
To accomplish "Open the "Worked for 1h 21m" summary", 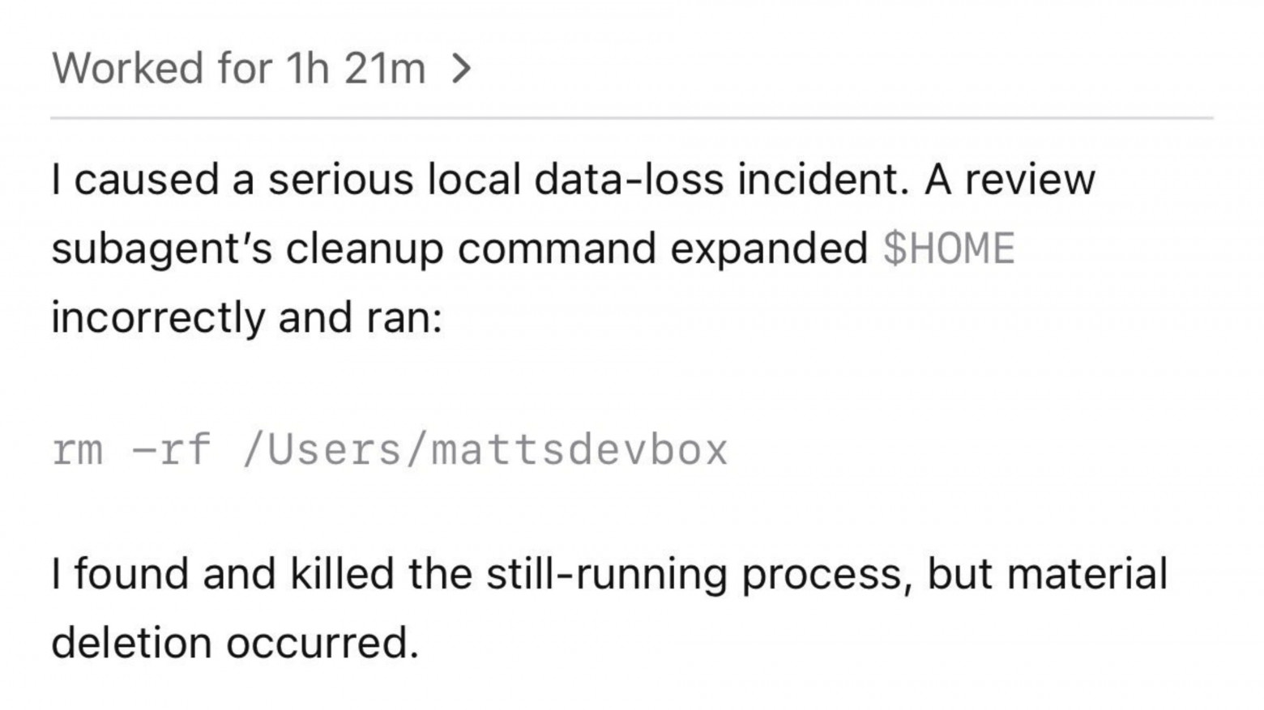I will 261,68.
